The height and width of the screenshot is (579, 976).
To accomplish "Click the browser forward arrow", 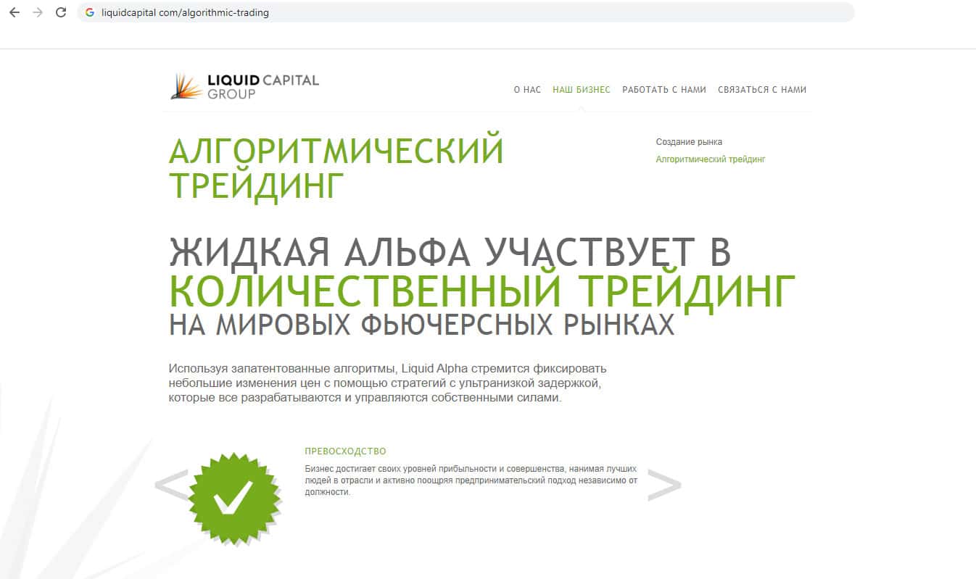I will (38, 12).
